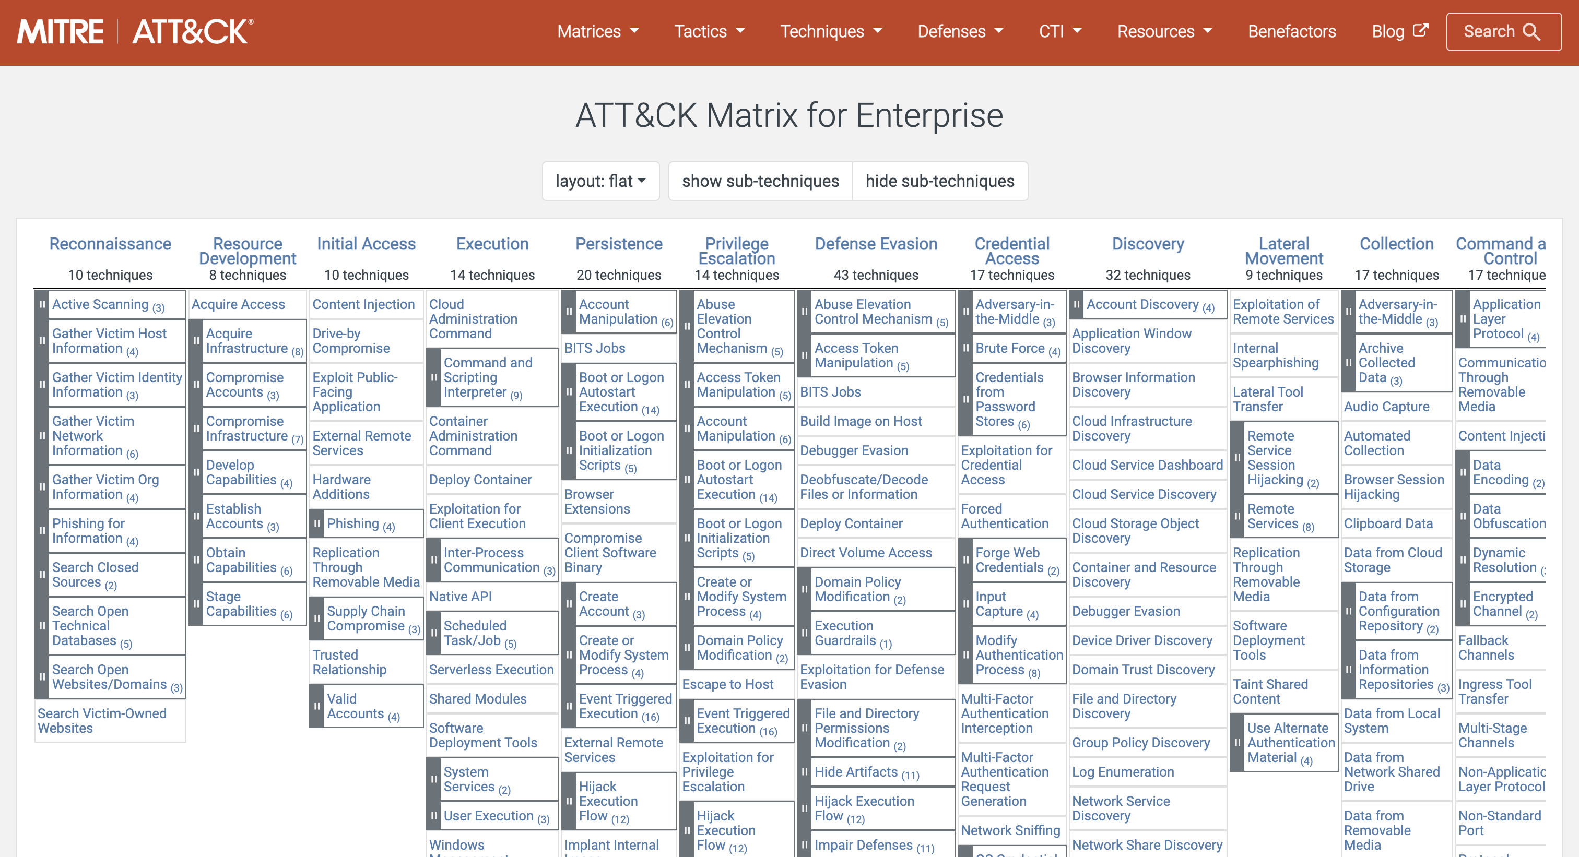Expand Supply Chain Compromise handle
The width and height of the screenshot is (1579, 857).
click(317, 618)
